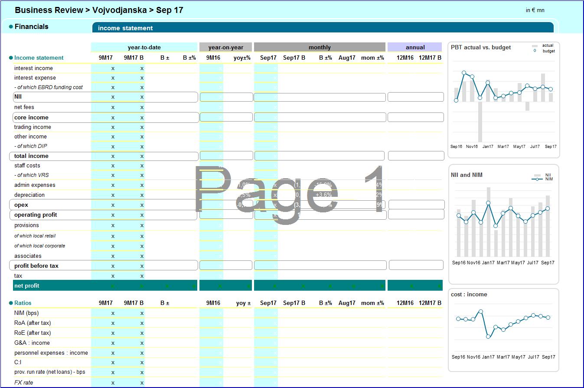584x388 pixels.
Task: Select the 'interest expense' row label
Action: [x=35, y=77]
